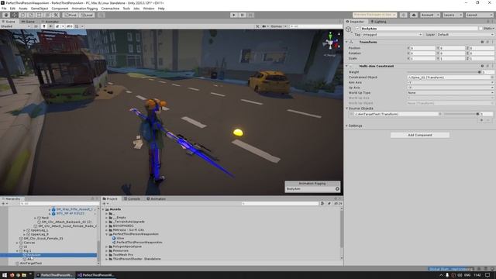The height and width of the screenshot is (279, 496).
Task: Expand the Settings foldout
Action: coord(347,126)
